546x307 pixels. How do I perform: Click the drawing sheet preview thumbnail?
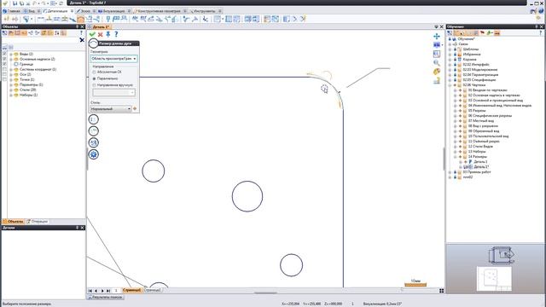(x=494, y=279)
